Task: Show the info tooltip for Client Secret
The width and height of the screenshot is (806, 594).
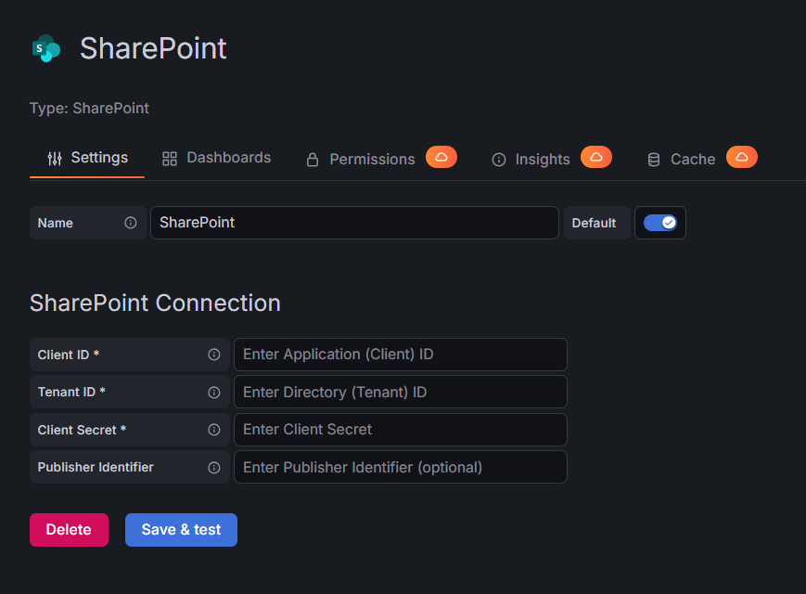Action: 214,430
